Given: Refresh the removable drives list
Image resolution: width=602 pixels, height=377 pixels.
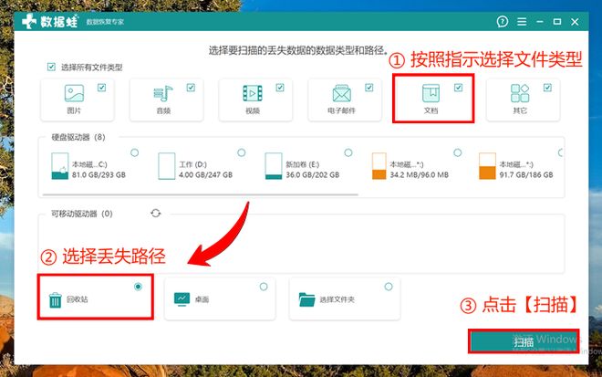Looking at the screenshot, I should coord(155,213).
